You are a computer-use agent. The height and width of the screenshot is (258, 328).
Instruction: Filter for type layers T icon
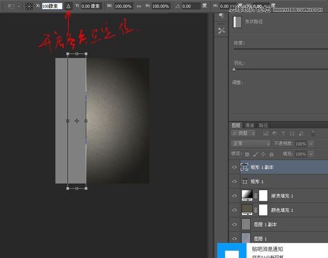(283, 134)
